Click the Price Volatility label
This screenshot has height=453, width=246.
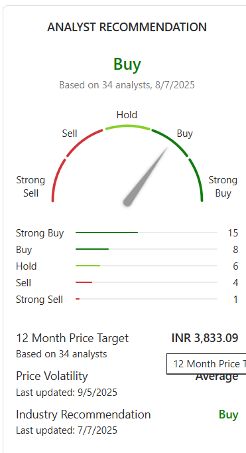pos(52,376)
